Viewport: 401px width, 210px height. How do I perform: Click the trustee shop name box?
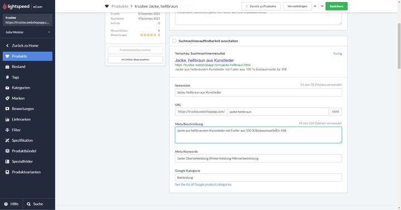(x=28, y=20)
